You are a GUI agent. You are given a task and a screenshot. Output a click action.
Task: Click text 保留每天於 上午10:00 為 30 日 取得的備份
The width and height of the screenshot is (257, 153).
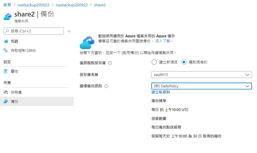click(x=186, y=136)
